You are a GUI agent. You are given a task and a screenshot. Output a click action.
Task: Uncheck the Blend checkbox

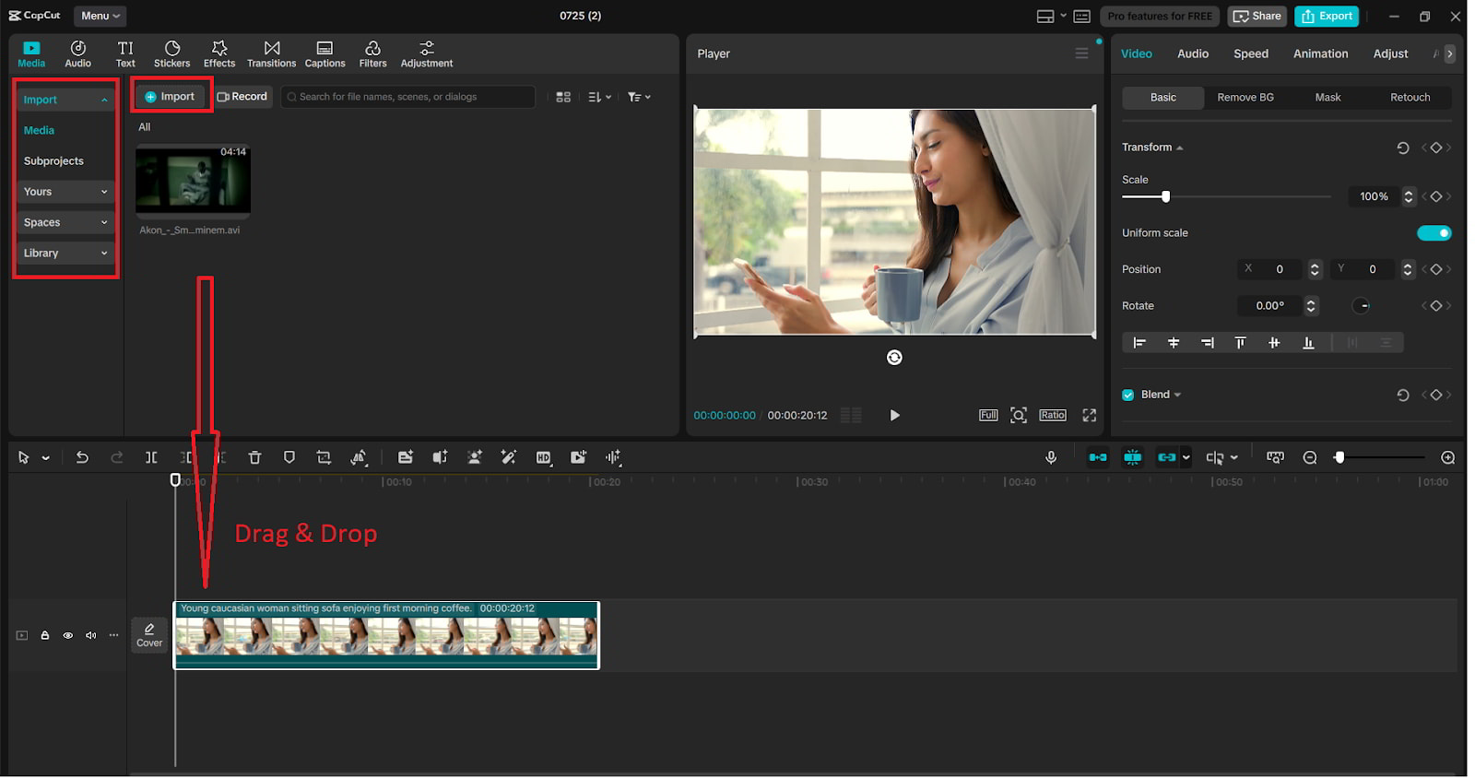(x=1127, y=395)
